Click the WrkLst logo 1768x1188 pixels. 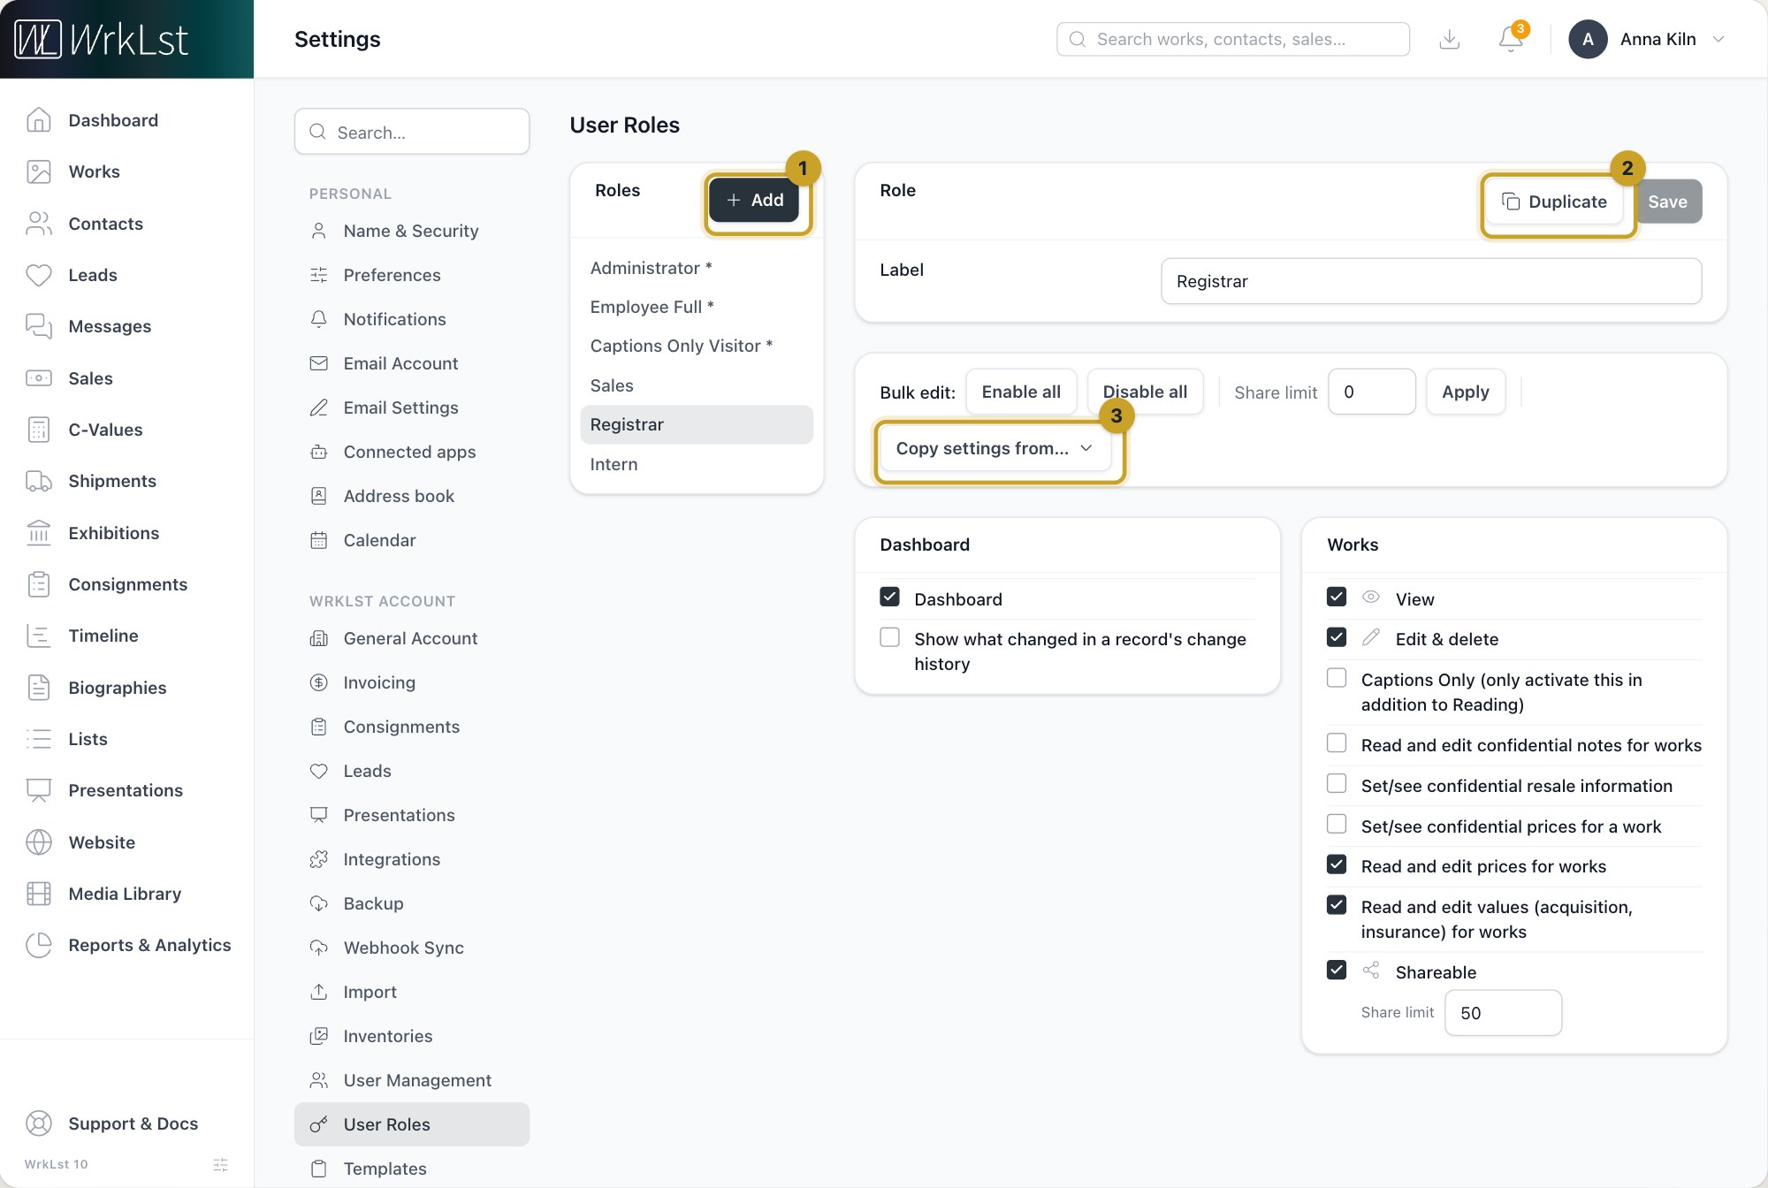(102, 39)
